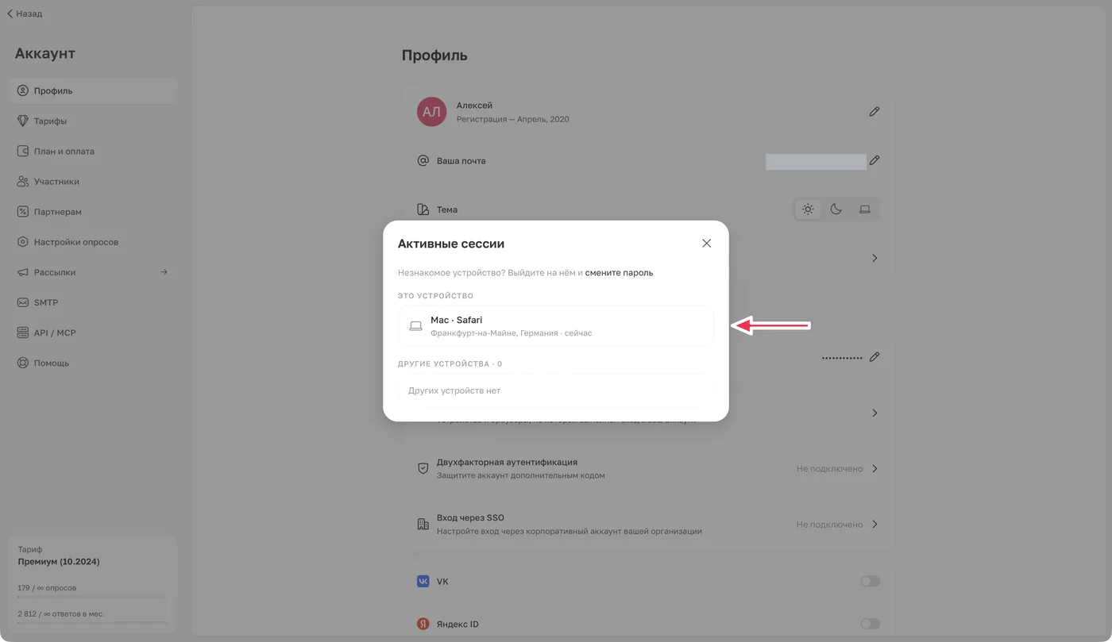Switch Тема to light mode sun

pos(808,210)
